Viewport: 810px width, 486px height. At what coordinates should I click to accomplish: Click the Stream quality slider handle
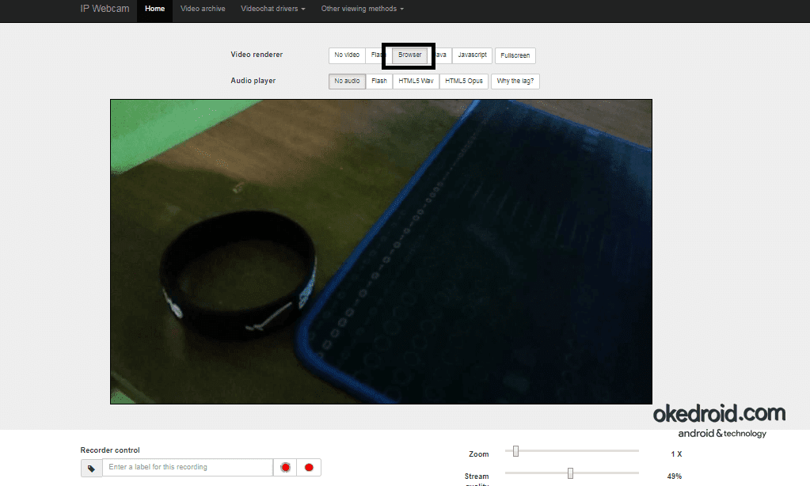click(570, 473)
